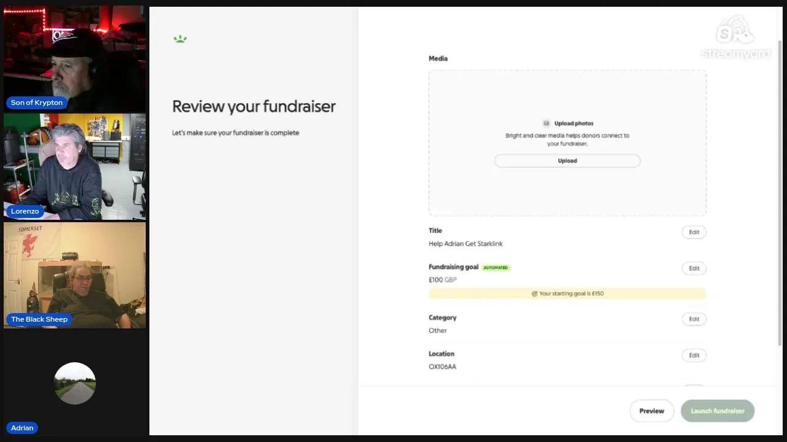The height and width of the screenshot is (442, 787).
Task: Select Son of Krypton video feed
Action: (x=75, y=59)
